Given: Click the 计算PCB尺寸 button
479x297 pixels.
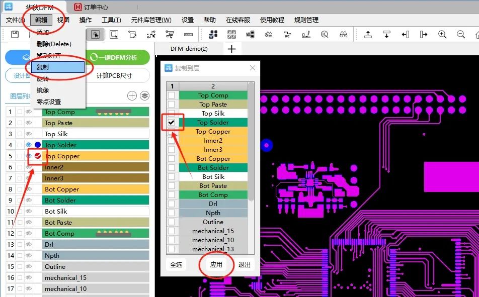Looking at the screenshot, I should pyautogui.click(x=114, y=76).
